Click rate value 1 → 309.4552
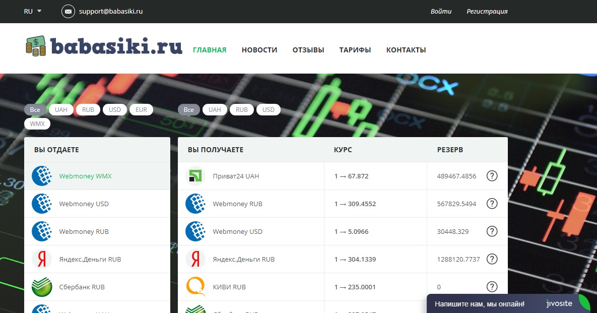Viewport: 597px width, 313px height. point(355,204)
